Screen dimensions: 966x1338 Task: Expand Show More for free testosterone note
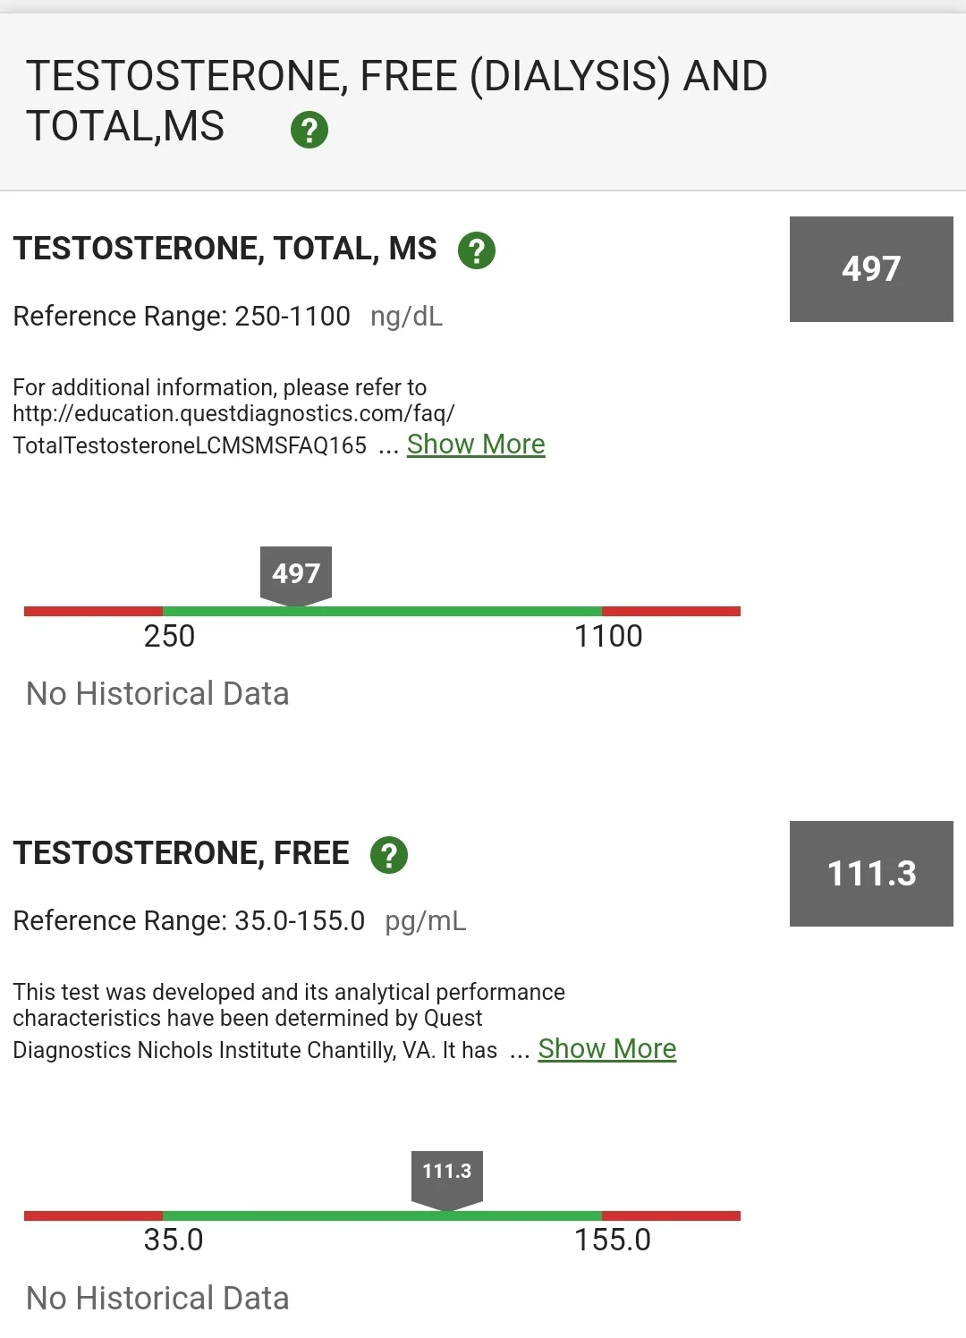click(607, 1049)
